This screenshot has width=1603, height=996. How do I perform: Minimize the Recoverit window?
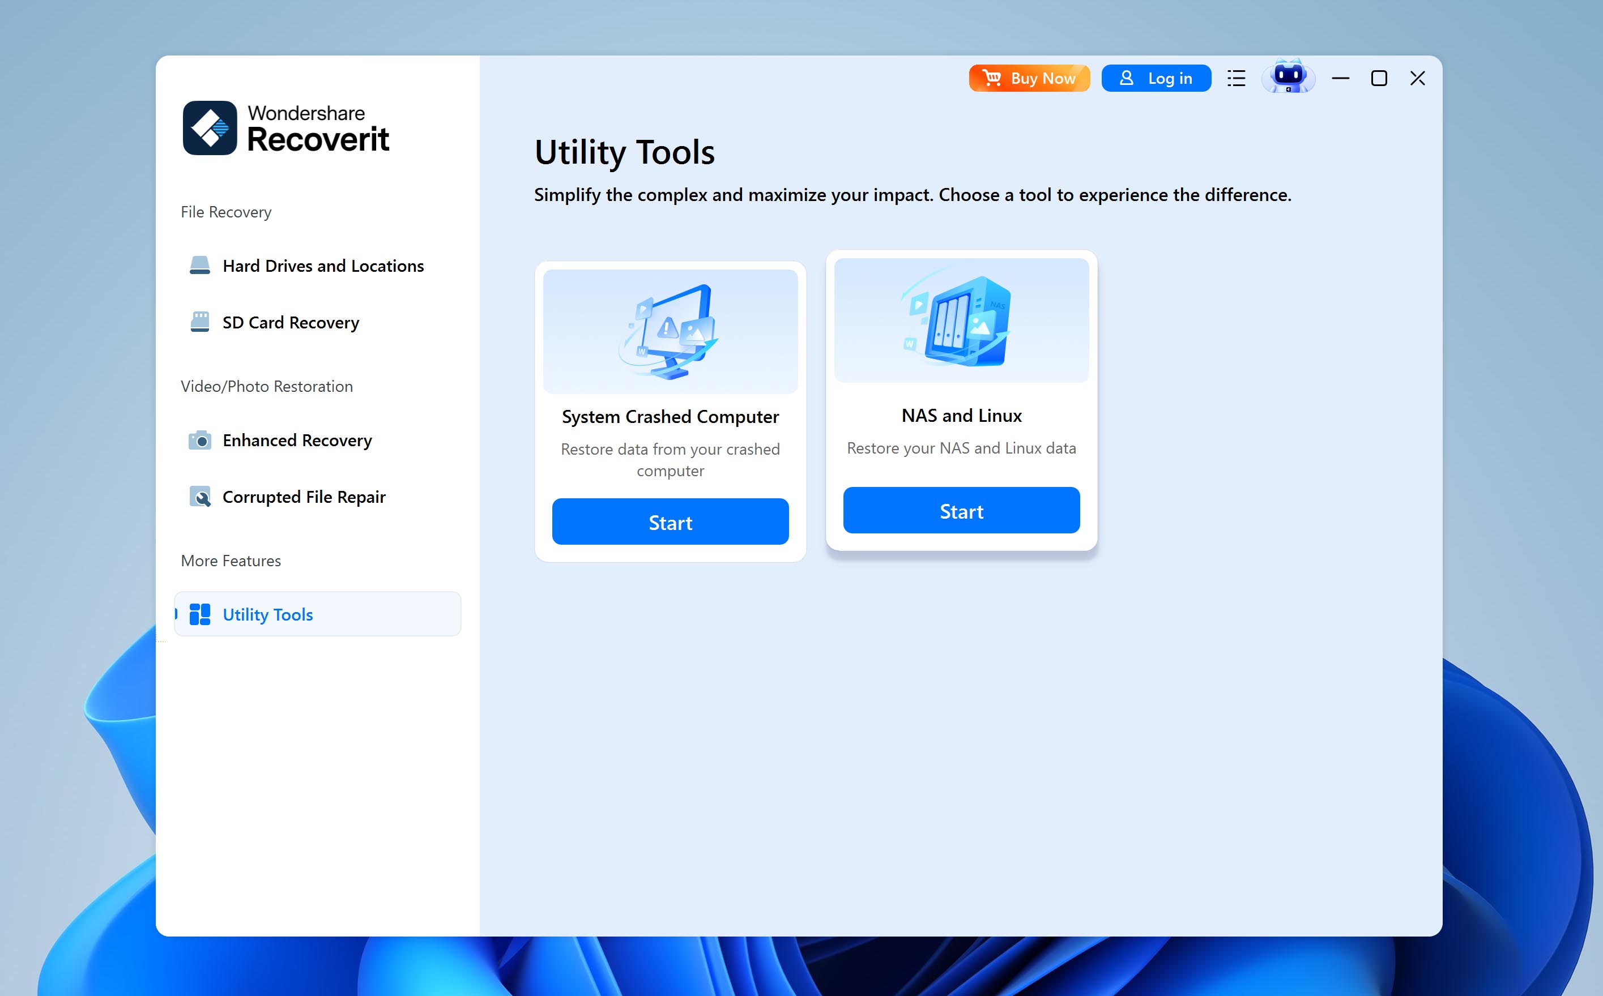pos(1340,78)
